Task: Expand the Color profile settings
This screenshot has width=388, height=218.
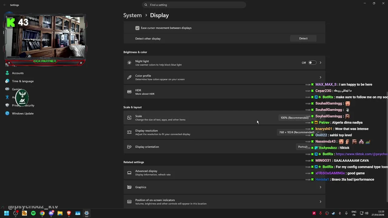Action: click(x=320, y=77)
